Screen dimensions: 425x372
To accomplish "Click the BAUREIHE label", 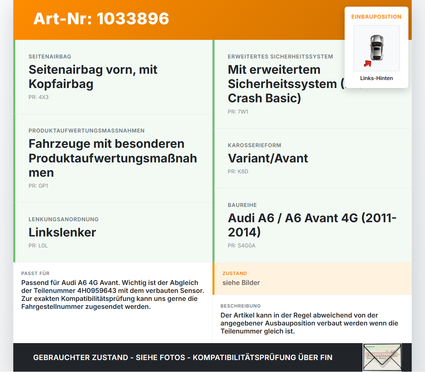I will pos(242,205).
